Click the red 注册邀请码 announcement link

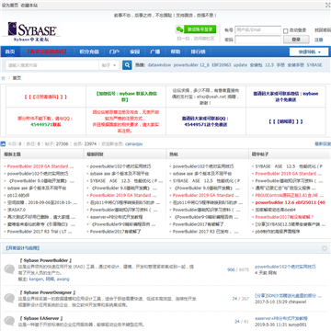pyautogui.click(x=45, y=97)
